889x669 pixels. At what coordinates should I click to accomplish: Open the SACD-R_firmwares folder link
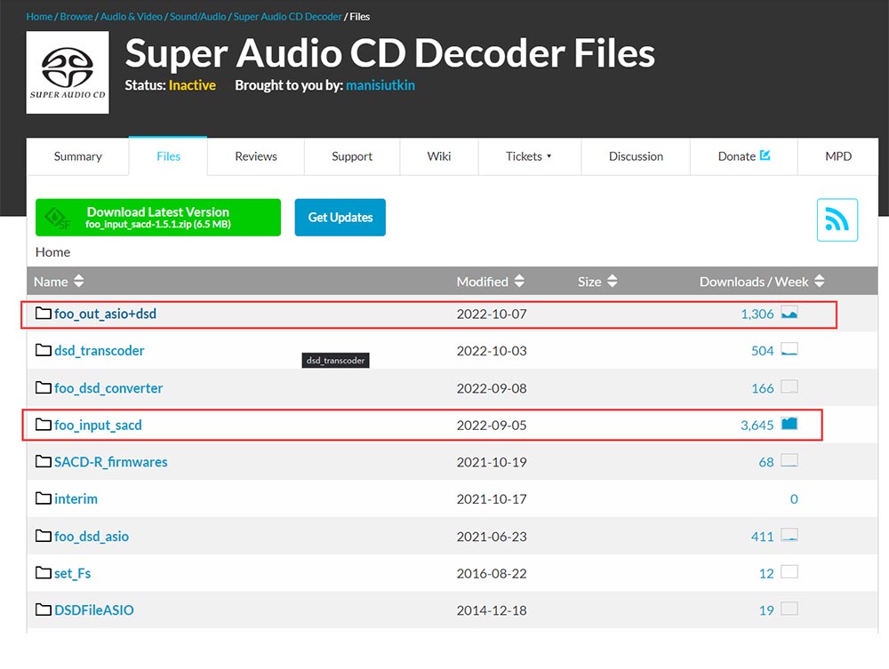110,462
